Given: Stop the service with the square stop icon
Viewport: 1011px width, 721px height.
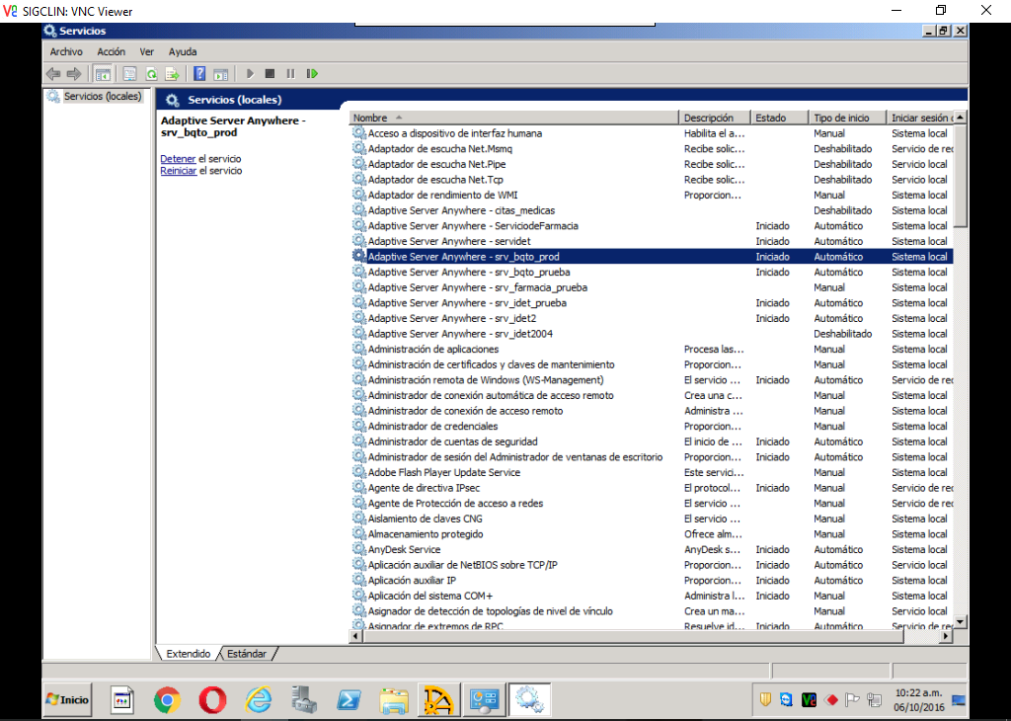Looking at the screenshot, I should coord(271,74).
